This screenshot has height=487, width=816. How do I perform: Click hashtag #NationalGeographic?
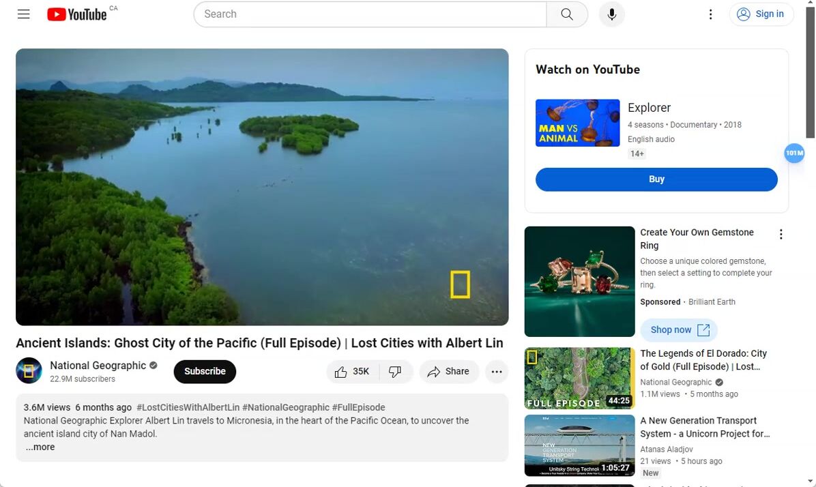286,407
